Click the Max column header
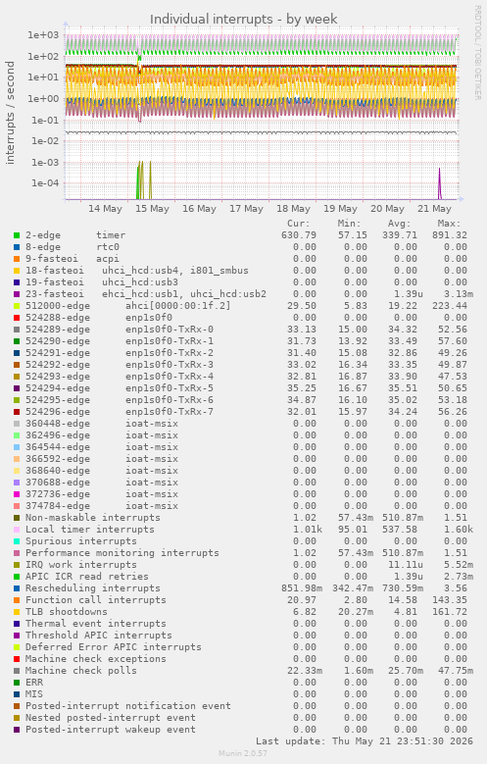Viewport: 487px width, 764px height. coord(449,224)
